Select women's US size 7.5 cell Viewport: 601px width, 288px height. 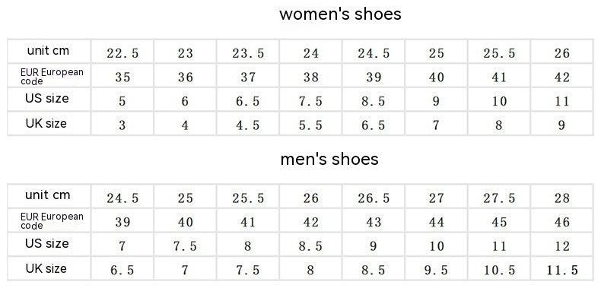click(x=311, y=102)
